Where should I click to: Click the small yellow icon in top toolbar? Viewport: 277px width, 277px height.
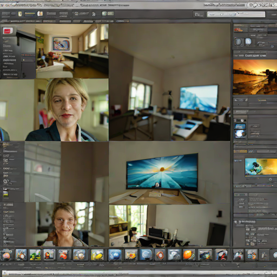(x=20, y=14)
